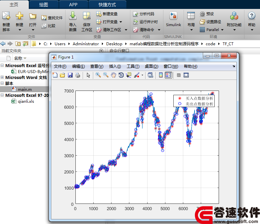Click Desktop in the address path

tap(114, 44)
